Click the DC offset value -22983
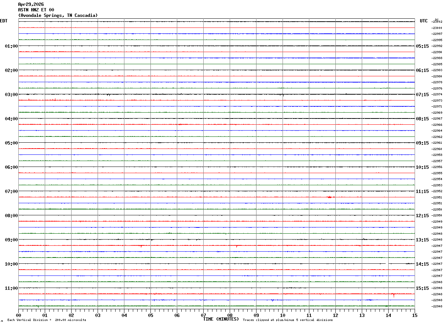This screenshot has width=444, height=325. 437,70
